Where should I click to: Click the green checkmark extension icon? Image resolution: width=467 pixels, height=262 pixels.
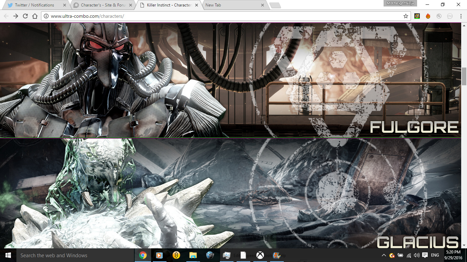[x=417, y=16]
